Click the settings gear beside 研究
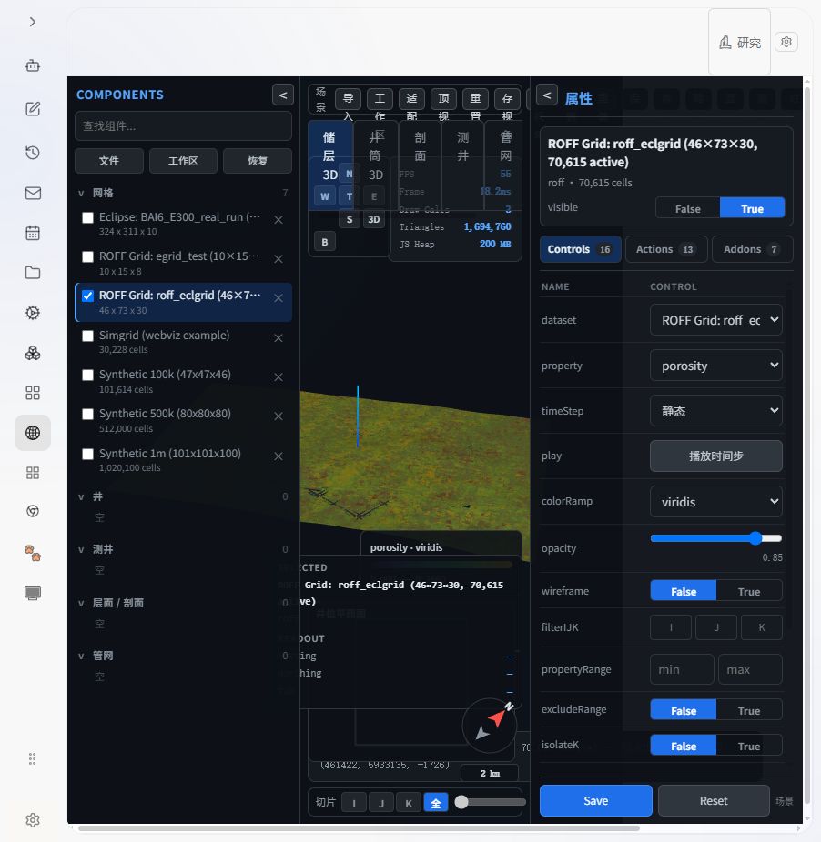This screenshot has height=842, width=821. 786,42
